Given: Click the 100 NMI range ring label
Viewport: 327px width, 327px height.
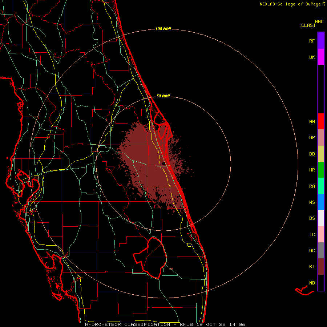Looking at the screenshot, I should [x=163, y=29].
